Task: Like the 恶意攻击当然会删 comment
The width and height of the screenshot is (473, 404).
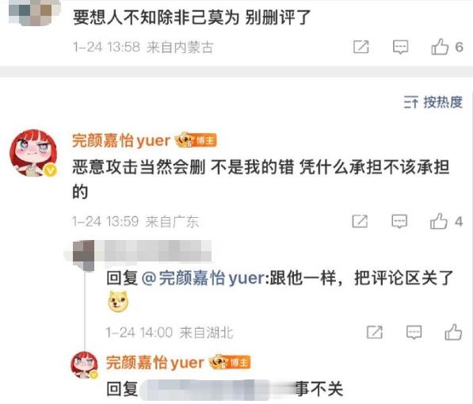Action: tap(439, 222)
